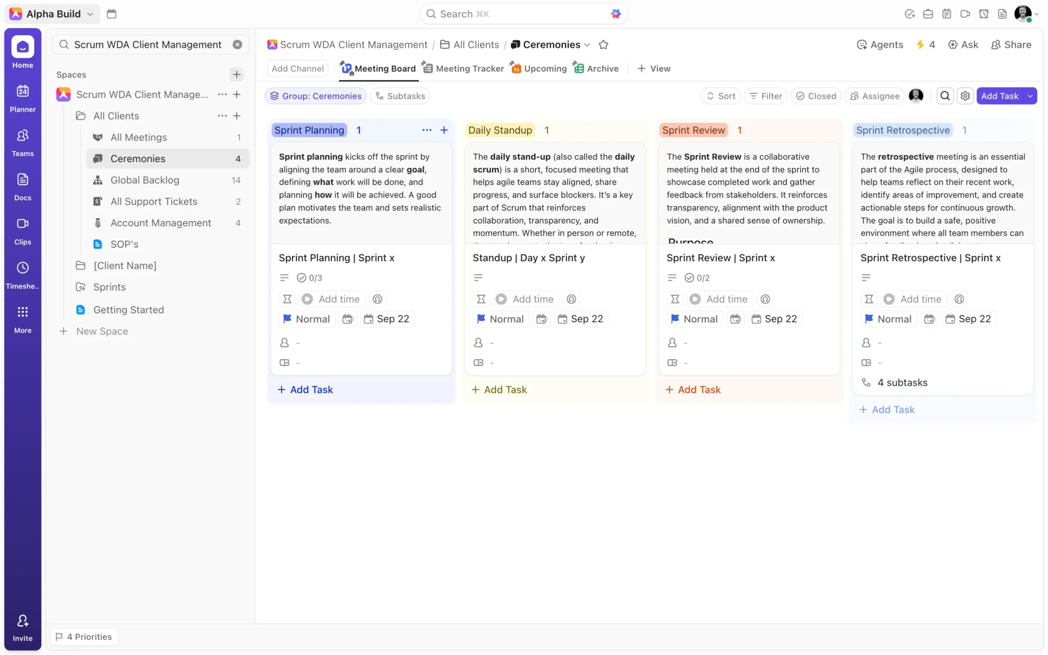The height and width of the screenshot is (655, 1048).
Task: Toggle Closed tasks visibility
Action: click(816, 96)
